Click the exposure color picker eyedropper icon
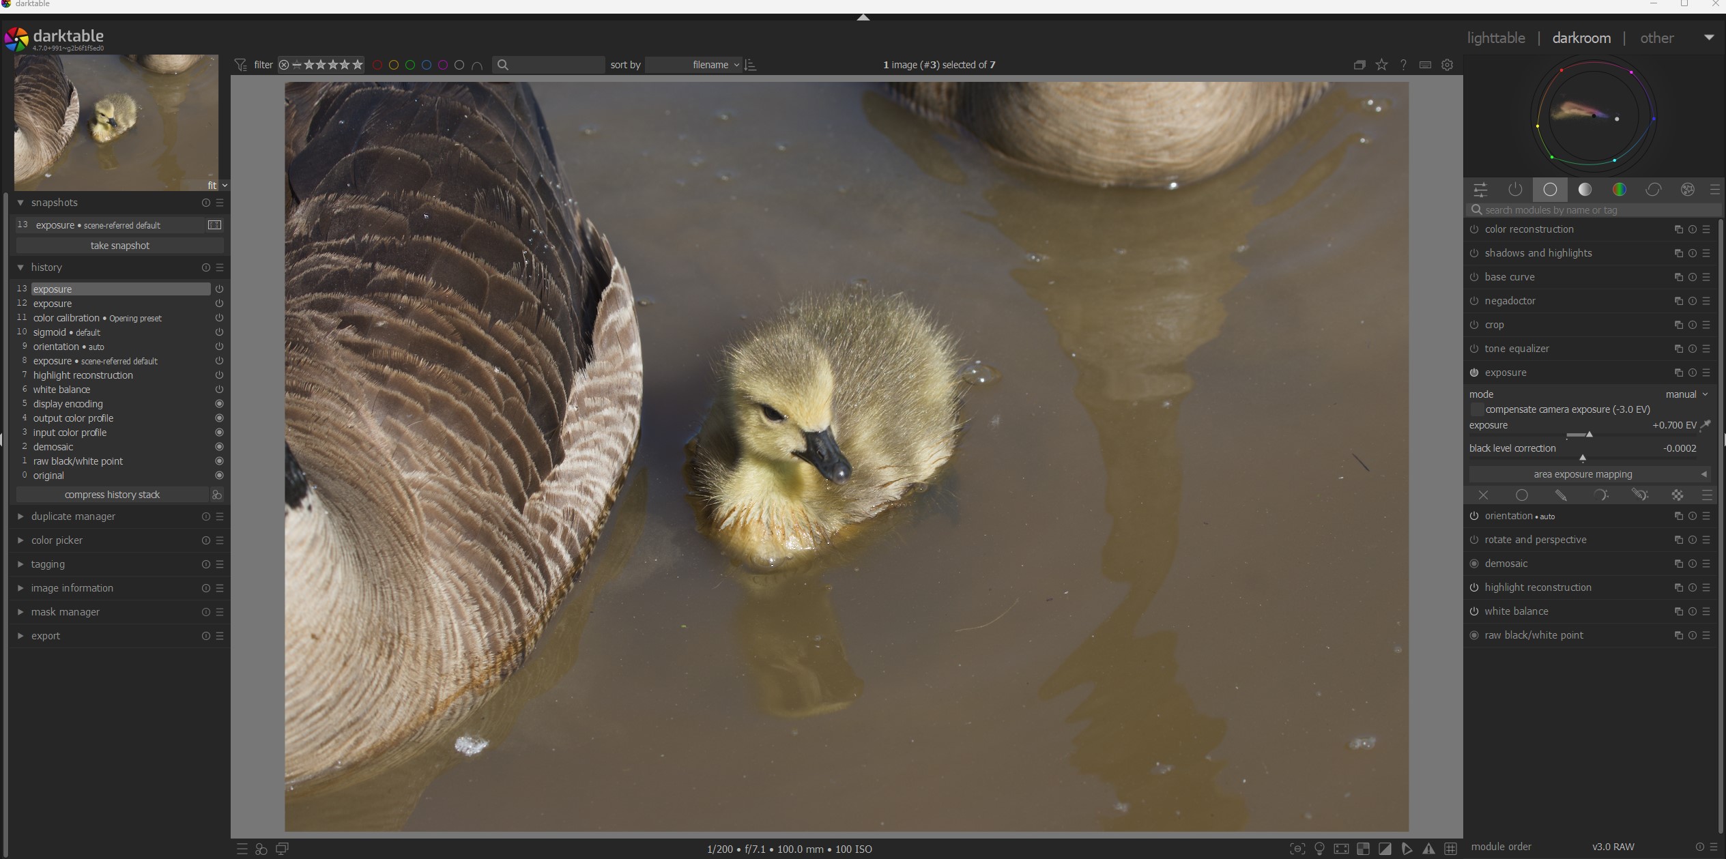This screenshot has height=859, width=1726. point(1705,425)
